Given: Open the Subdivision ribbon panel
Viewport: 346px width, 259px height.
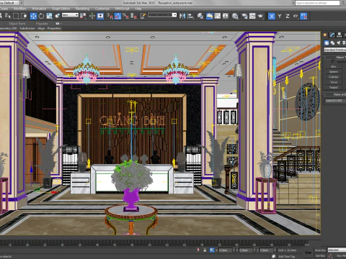Looking at the screenshot, I should [27, 28].
